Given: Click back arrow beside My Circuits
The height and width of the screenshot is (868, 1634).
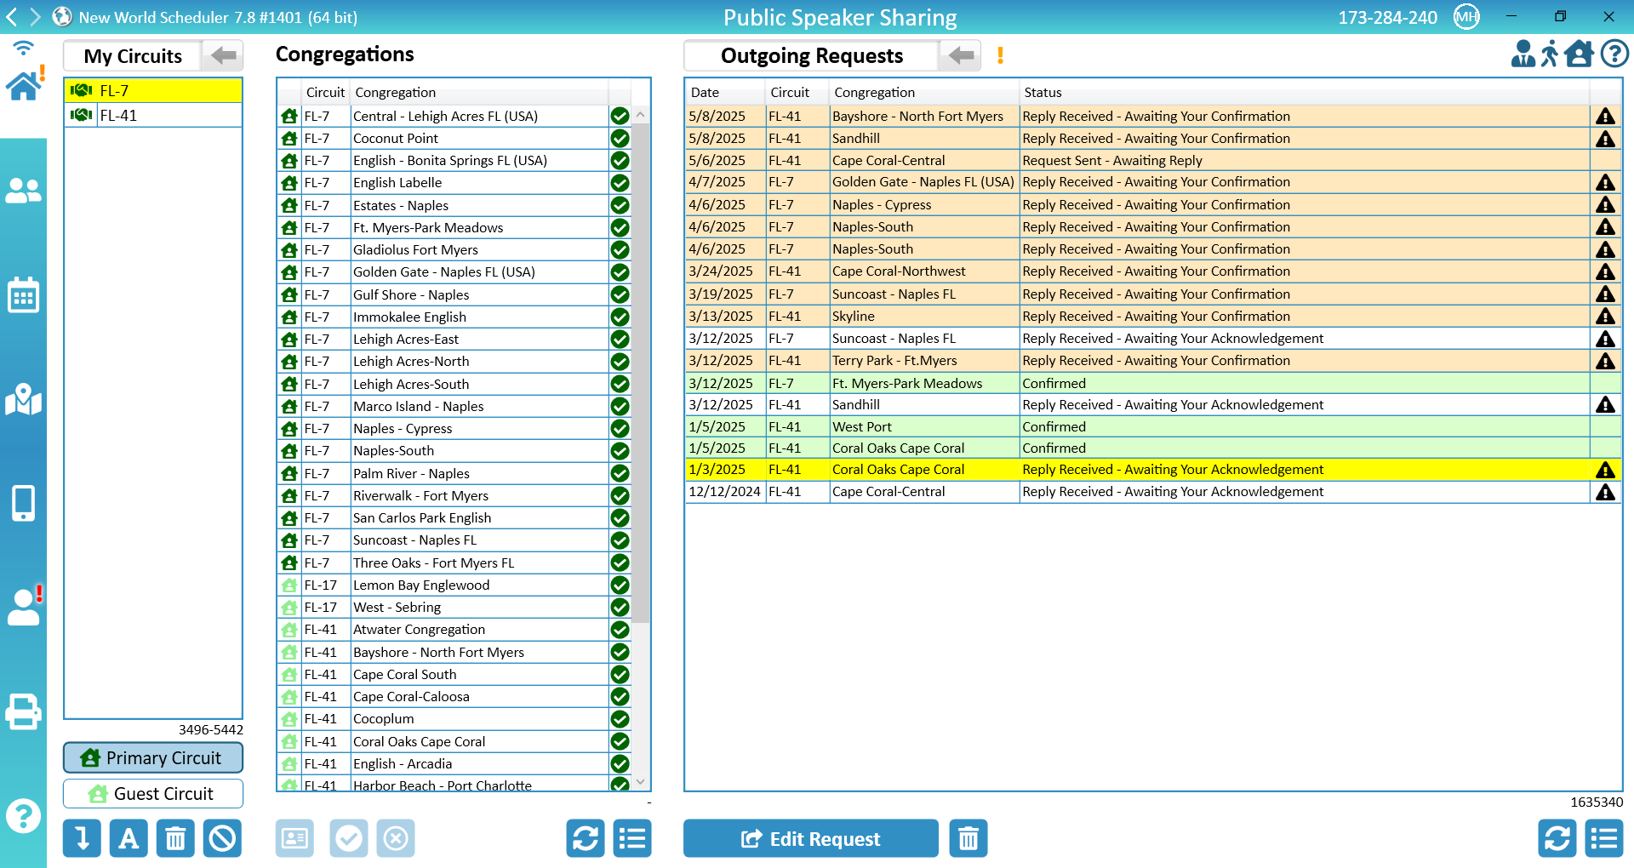Looking at the screenshot, I should (223, 56).
